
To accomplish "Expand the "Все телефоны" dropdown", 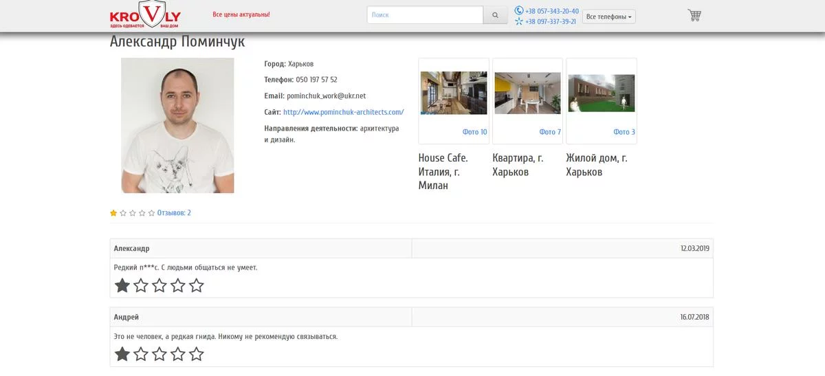I will click(x=609, y=16).
